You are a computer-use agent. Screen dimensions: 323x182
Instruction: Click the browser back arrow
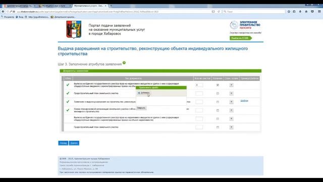pyautogui.click(x=3, y=12)
